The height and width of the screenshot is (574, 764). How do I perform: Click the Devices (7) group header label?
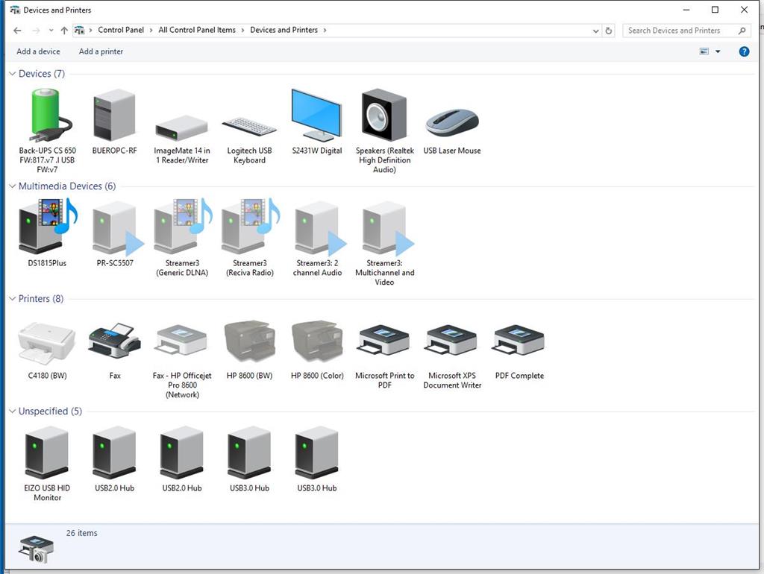pyautogui.click(x=42, y=74)
